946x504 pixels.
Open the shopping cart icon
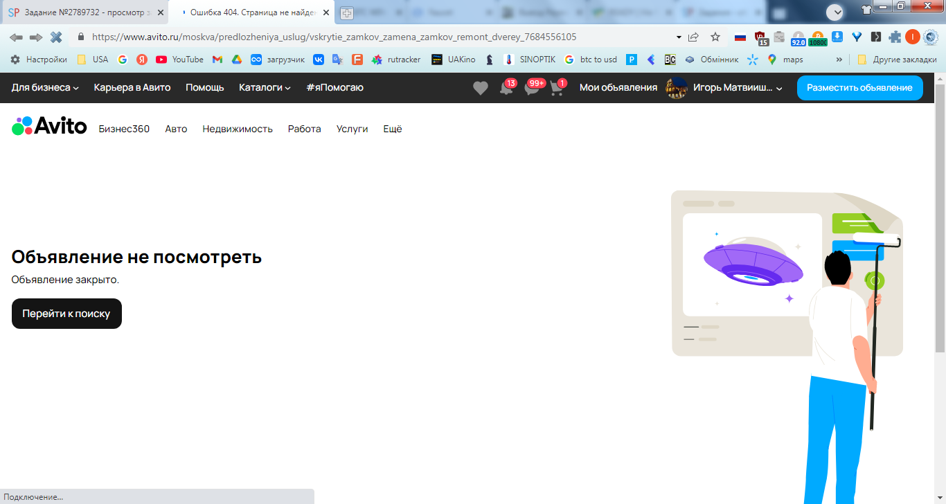click(x=557, y=88)
